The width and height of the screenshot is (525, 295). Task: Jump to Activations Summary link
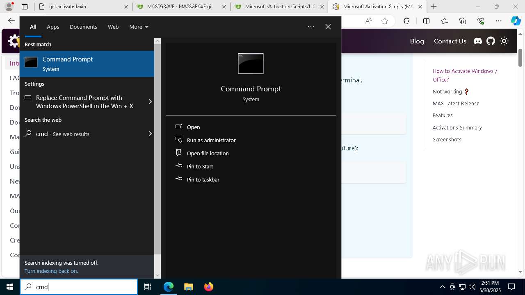[457, 127]
